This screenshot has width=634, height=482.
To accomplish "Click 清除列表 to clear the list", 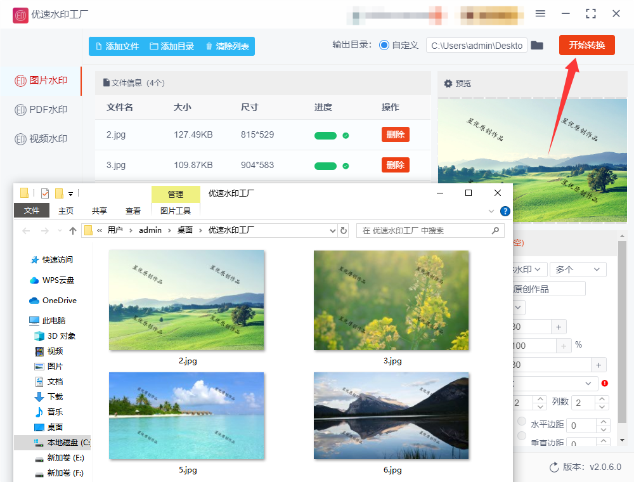I will pyautogui.click(x=227, y=46).
